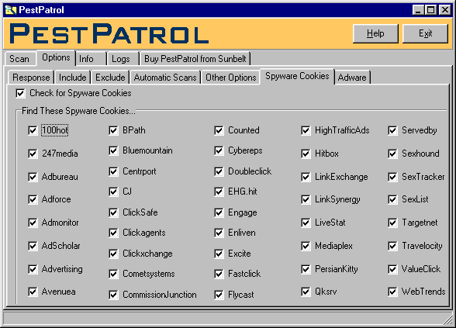
Task: Select the Options tab
Action: 56,57
